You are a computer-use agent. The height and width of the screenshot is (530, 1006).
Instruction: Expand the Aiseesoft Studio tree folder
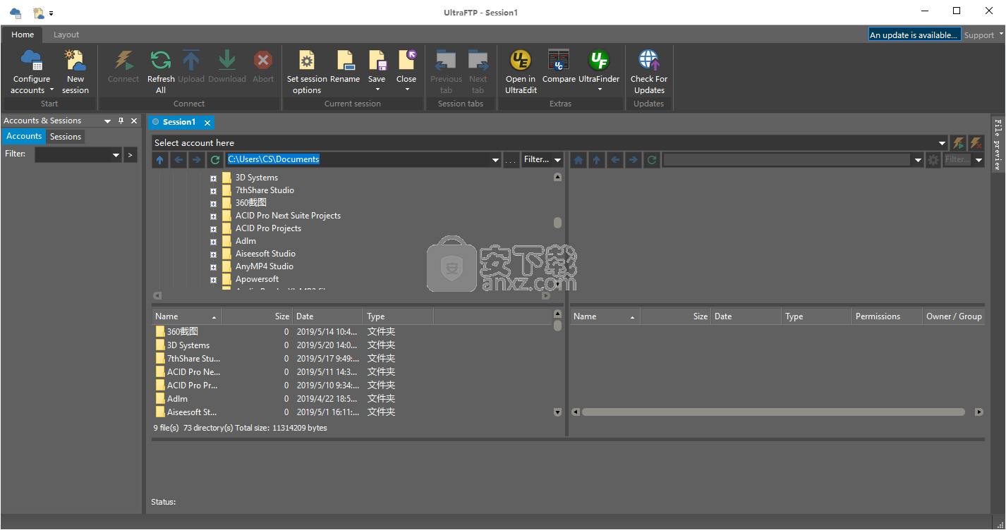click(x=213, y=254)
